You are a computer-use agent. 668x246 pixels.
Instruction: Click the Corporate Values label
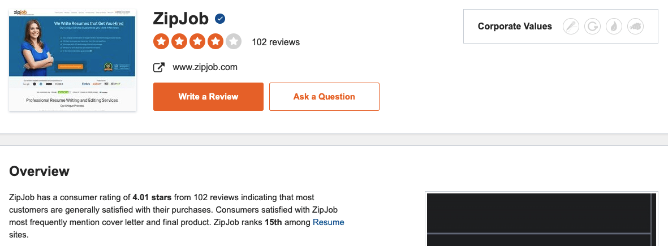pyautogui.click(x=515, y=27)
